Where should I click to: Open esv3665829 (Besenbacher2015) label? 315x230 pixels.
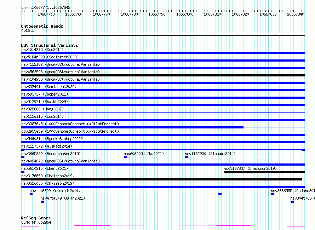tap(51, 154)
